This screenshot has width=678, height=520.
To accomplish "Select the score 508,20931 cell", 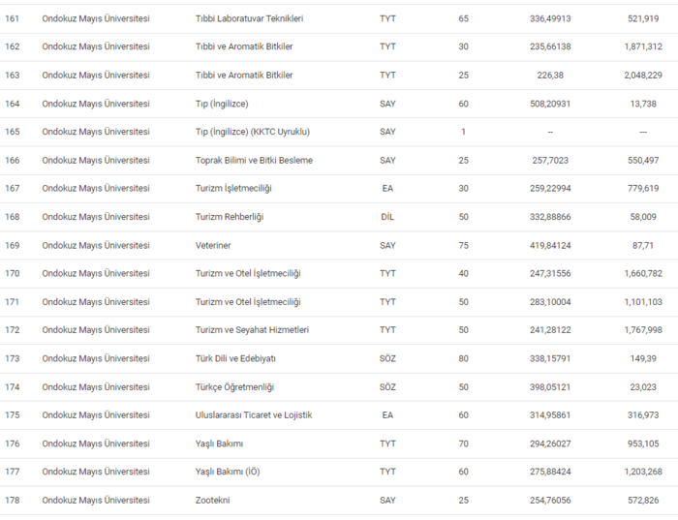I will (550, 104).
